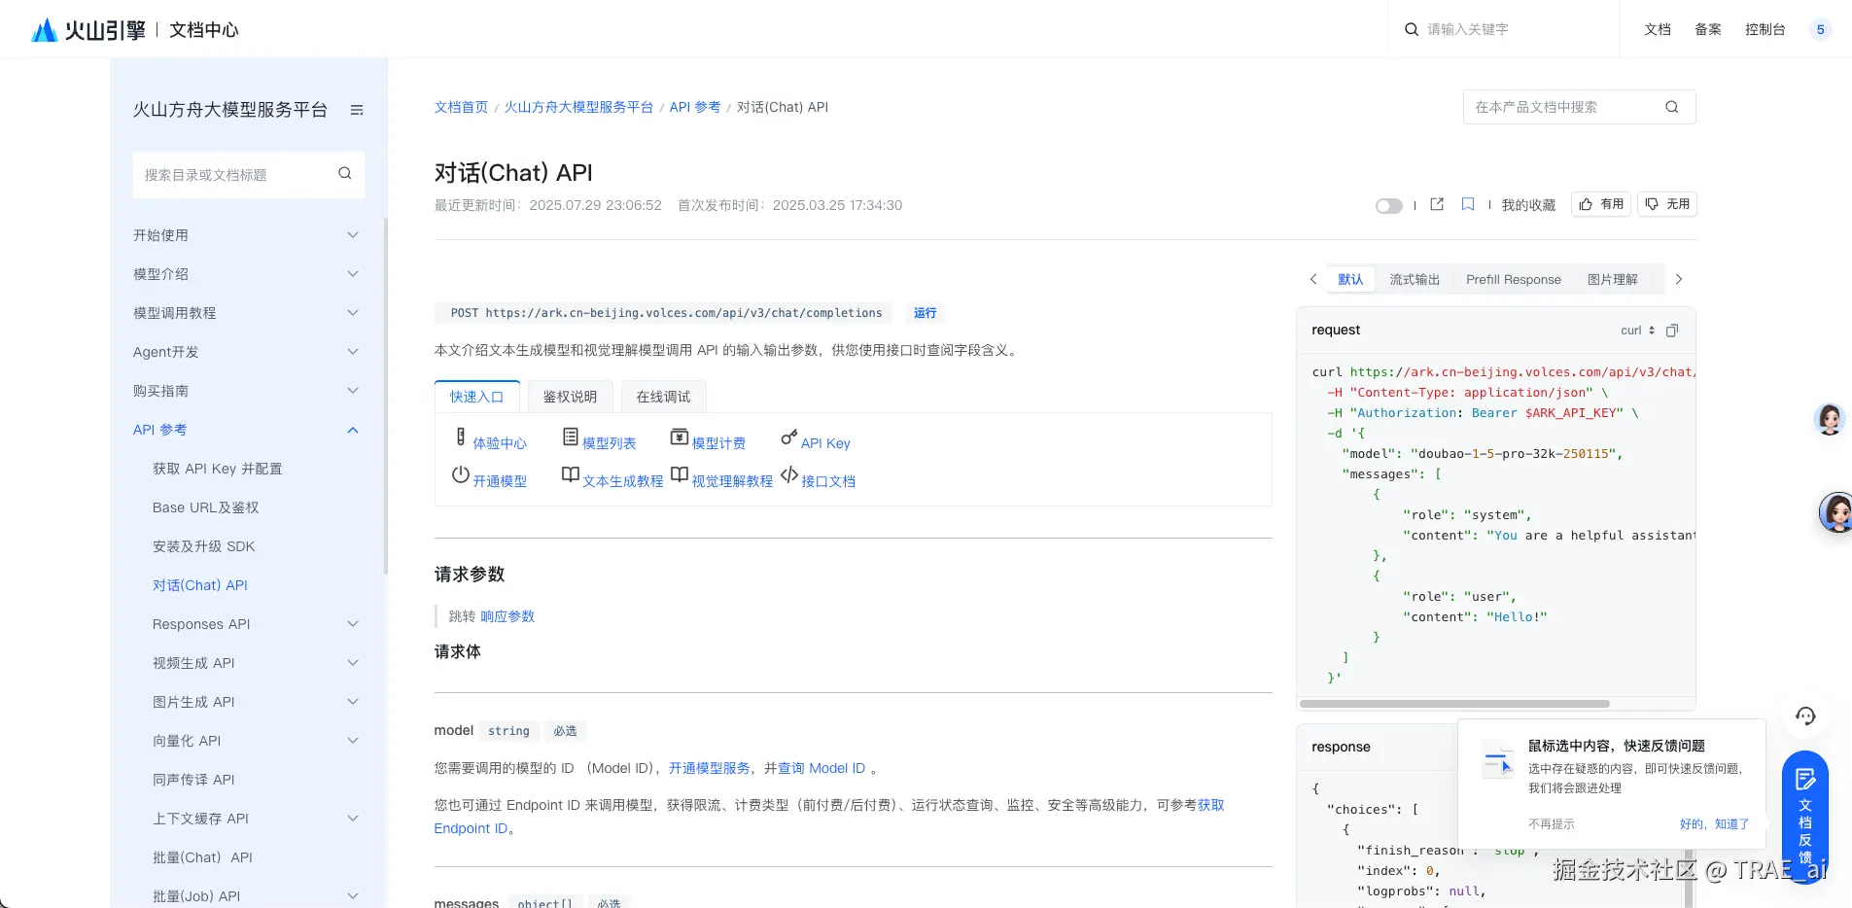Image resolution: width=1852 pixels, height=908 pixels.
Task: Switch to the 鉴权说明 tab
Action: [570, 397]
